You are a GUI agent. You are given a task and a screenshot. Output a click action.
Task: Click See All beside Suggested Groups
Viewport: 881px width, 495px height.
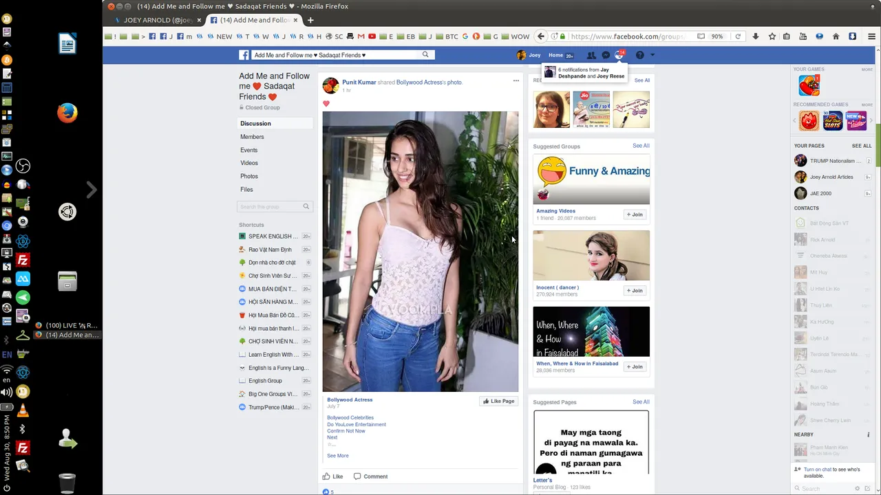(x=641, y=146)
